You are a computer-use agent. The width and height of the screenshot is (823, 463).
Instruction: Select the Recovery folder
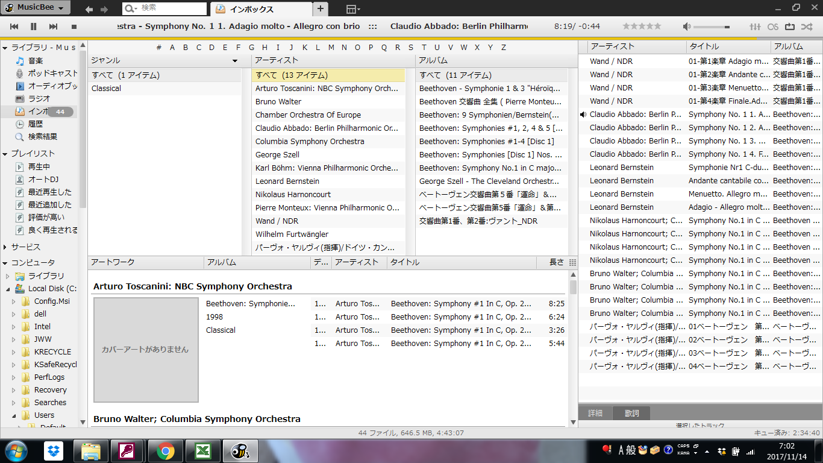(50, 390)
